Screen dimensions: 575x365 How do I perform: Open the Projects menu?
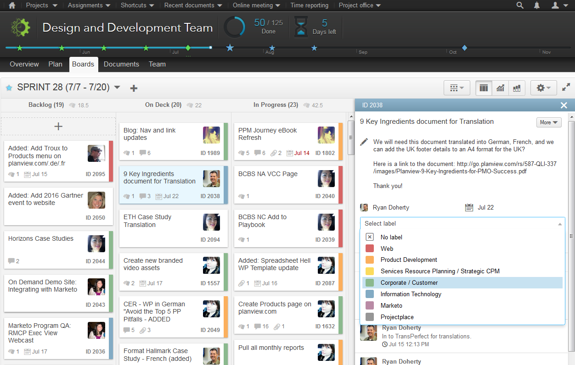42,6
